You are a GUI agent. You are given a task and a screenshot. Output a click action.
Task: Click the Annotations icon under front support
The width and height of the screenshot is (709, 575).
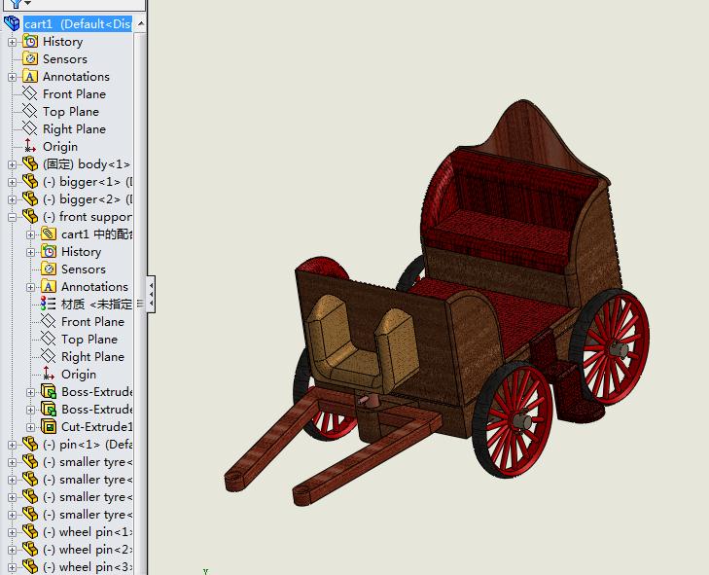[49, 287]
